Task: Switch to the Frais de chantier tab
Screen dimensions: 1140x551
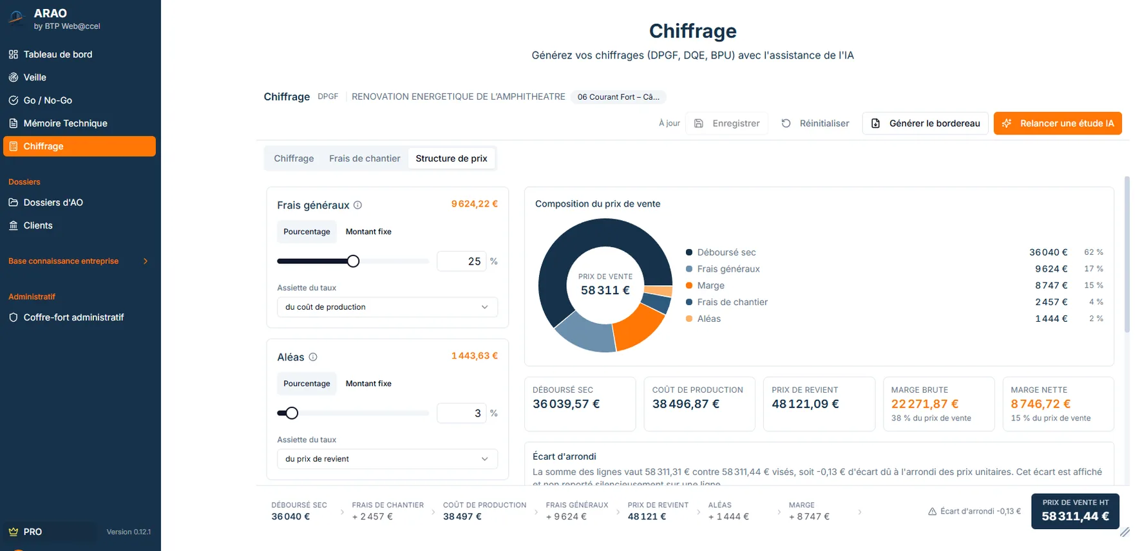Action: [365, 158]
